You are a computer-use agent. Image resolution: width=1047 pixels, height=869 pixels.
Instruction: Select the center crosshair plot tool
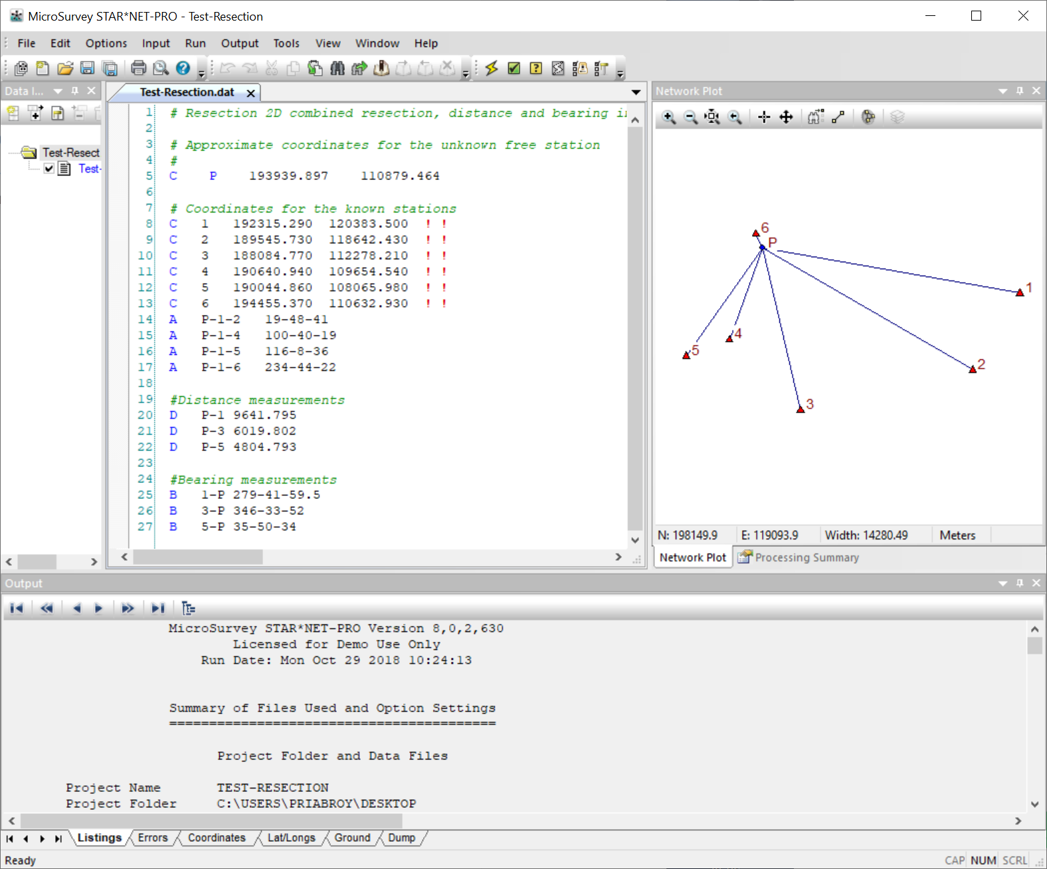coord(764,117)
